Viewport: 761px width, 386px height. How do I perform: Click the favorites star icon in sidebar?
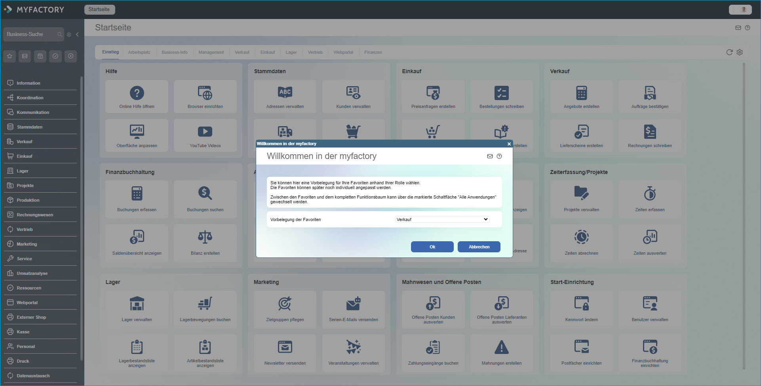point(10,56)
